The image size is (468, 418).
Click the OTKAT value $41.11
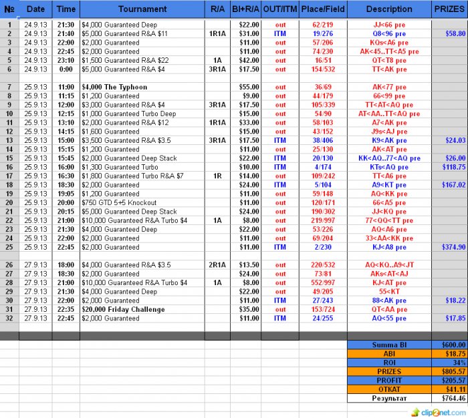click(x=449, y=389)
